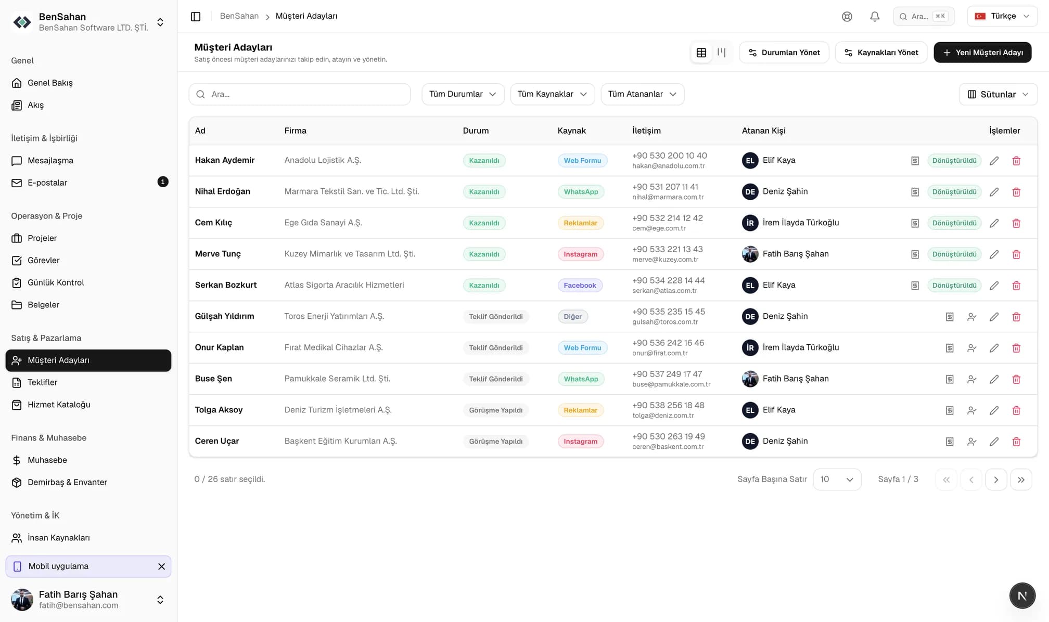Open Tüm Kaynaklar filter
Image resolution: width=1049 pixels, height=622 pixels.
coord(552,94)
